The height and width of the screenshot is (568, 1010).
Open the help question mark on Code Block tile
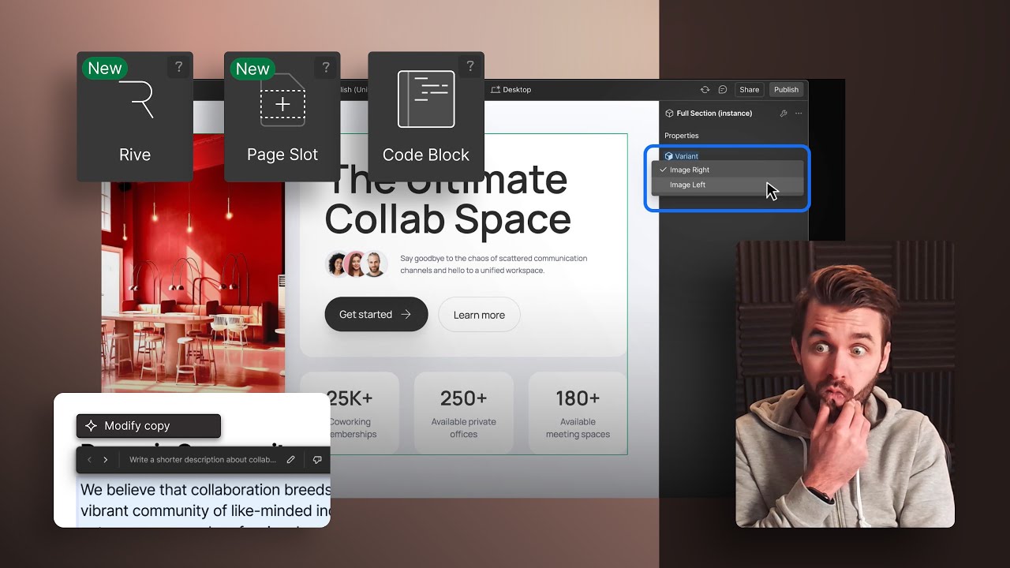pos(470,67)
